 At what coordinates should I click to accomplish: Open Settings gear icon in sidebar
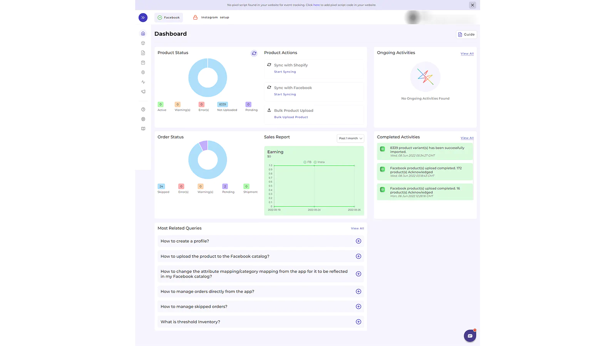143,72
